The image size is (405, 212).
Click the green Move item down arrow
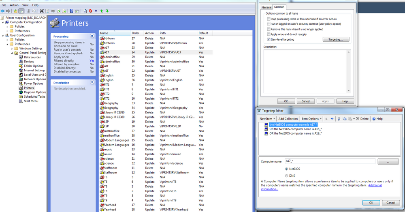pos(107,11)
